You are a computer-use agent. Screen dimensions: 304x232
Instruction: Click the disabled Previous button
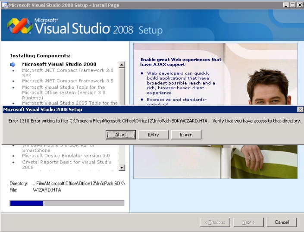215,222
